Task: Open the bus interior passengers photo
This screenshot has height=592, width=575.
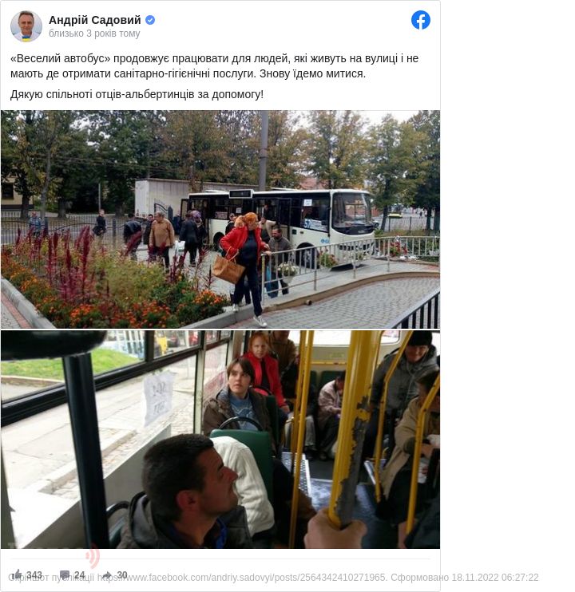Action: [220, 440]
